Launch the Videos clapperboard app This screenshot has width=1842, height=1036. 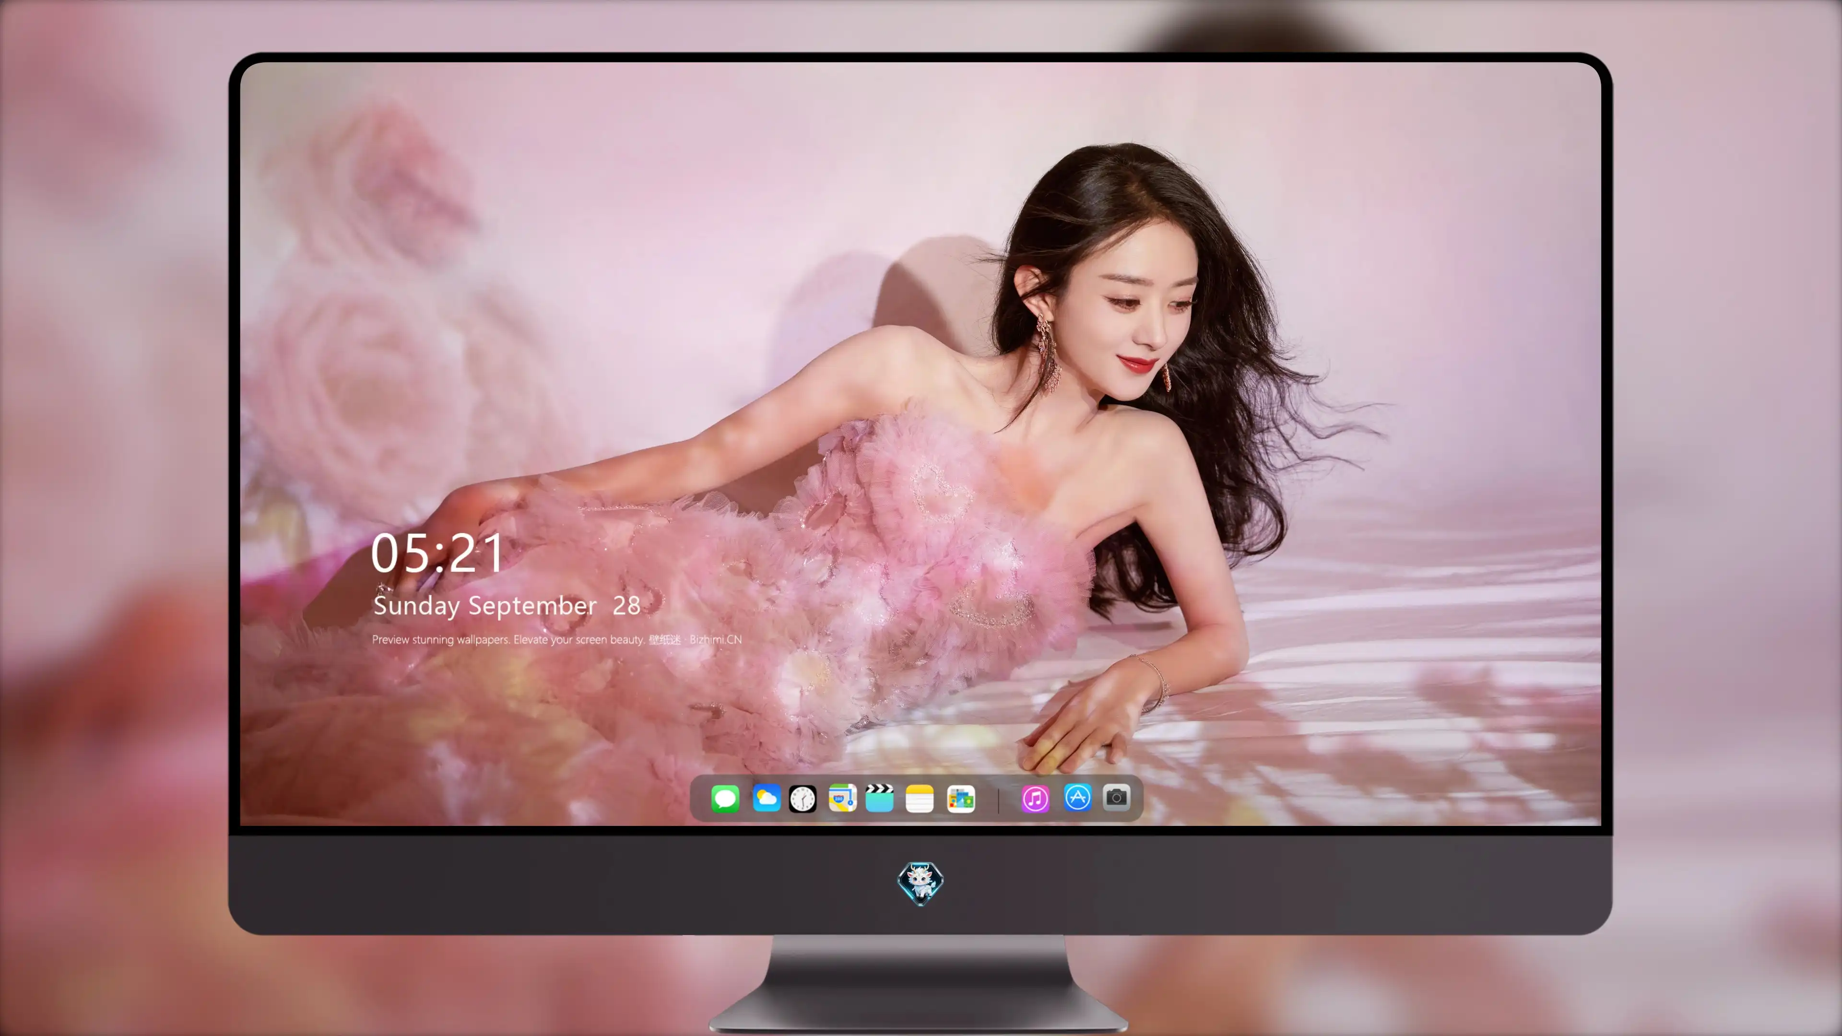(880, 798)
